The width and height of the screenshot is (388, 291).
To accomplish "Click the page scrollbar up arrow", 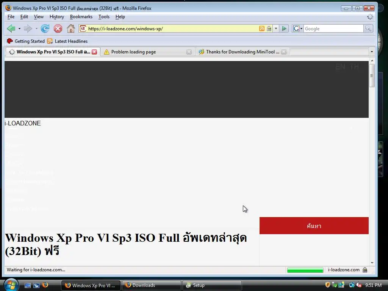I will [372, 61].
